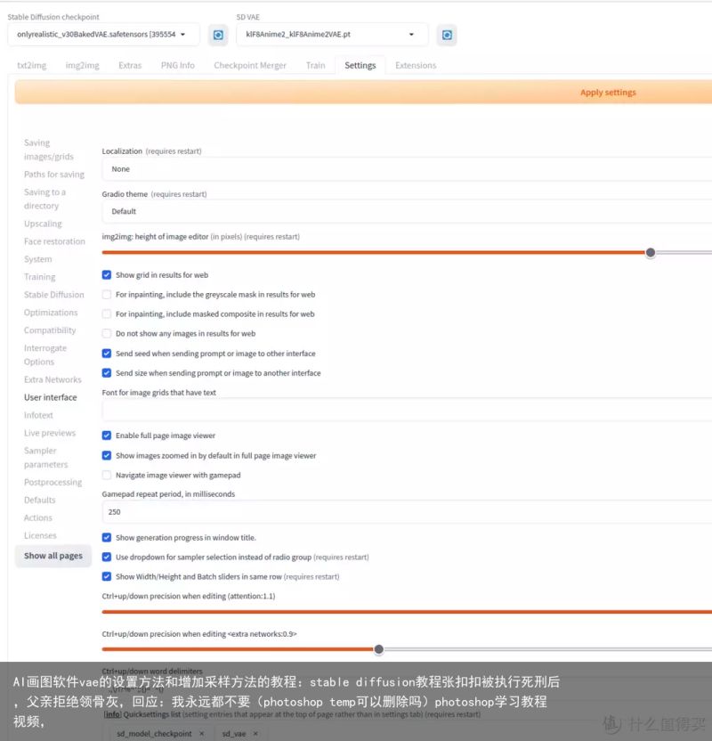Open Extra Networks settings page
This screenshot has height=741, width=712.
tap(53, 379)
